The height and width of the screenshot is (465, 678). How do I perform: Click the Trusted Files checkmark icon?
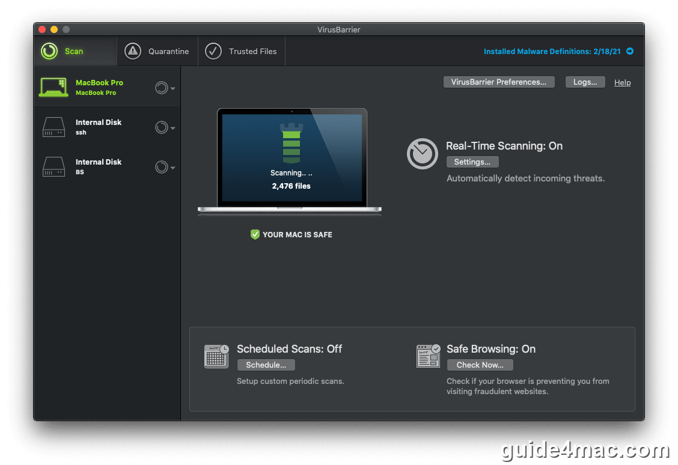[213, 51]
